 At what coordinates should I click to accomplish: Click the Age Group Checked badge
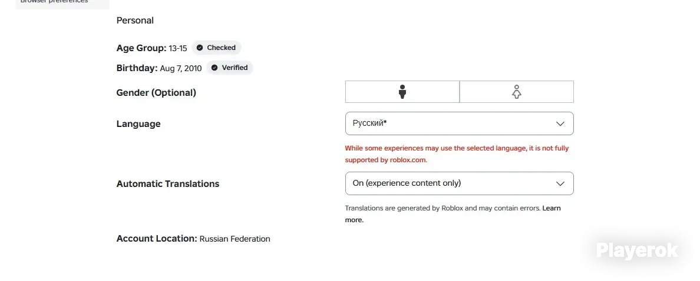pos(216,48)
